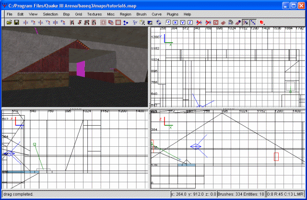Image resolution: width=307 pixels, height=200 pixels.
Task: Click the free rotation arrows icon
Action: (x=159, y=23)
